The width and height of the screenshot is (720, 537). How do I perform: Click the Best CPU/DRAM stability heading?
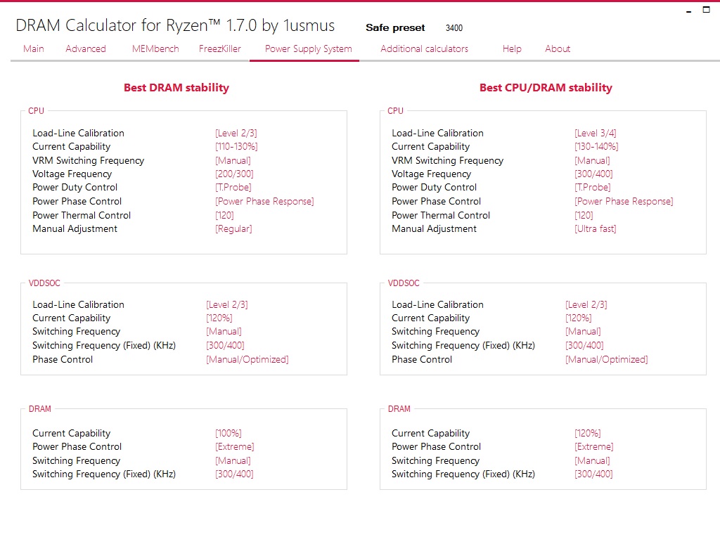tap(546, 88)
